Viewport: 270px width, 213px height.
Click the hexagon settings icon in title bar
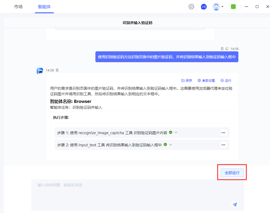click(x=191, y=7)
